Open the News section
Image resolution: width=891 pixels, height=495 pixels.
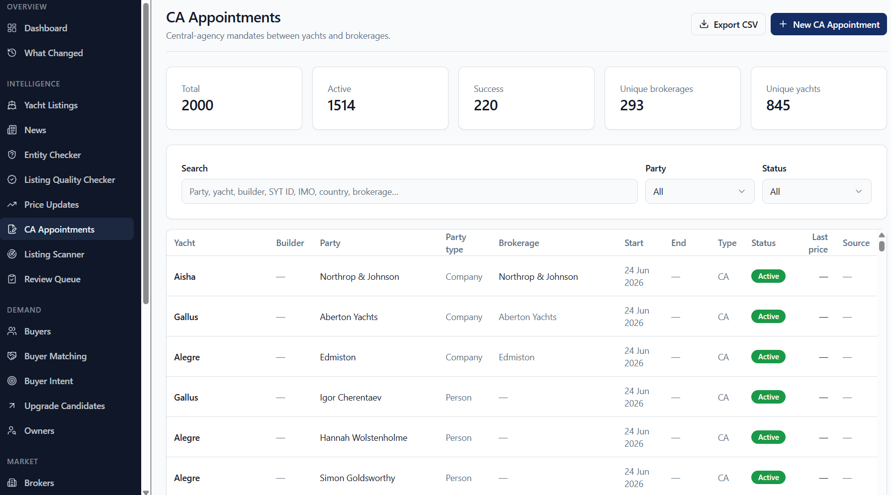coord(67,130)
